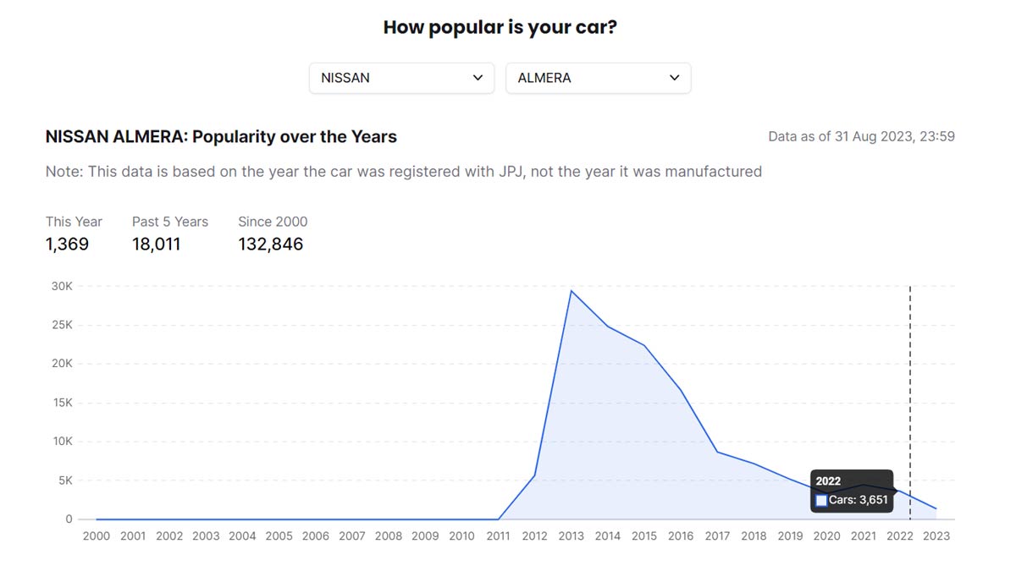Click the NISSAN ALMERA popularity chart title
The height and width of the screenshot is (571, 1016).
point(221,136)
